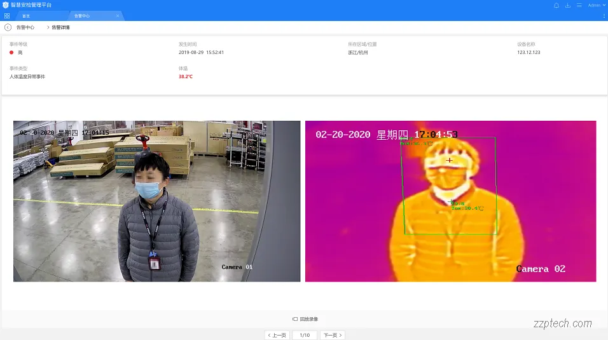The image size is (608, 340).
Task: Click the platform shield logo icon
Action: tap(6, 5)
